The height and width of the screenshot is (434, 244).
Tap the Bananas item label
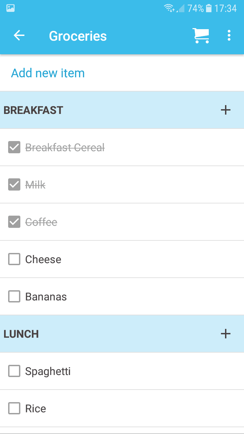pos(46,297)
